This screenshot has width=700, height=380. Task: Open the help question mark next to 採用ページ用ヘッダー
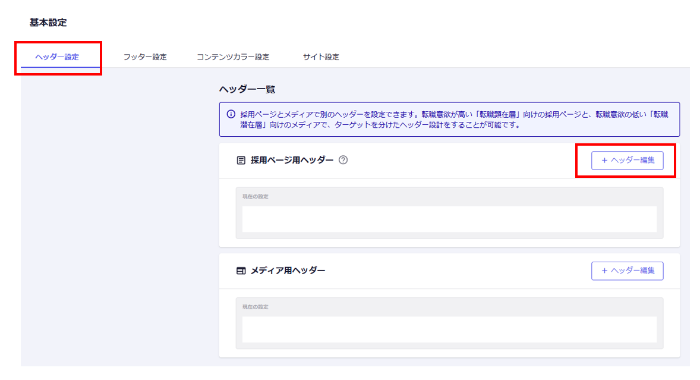(343, 161)
